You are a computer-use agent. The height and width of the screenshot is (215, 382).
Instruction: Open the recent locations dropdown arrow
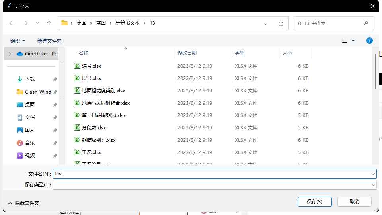(x=37, y=23)
